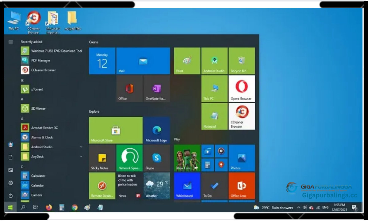Viewport: 368px width, 221px height.
Task: Launch the Whiteboard tile
Action: (x=187, y=186)
